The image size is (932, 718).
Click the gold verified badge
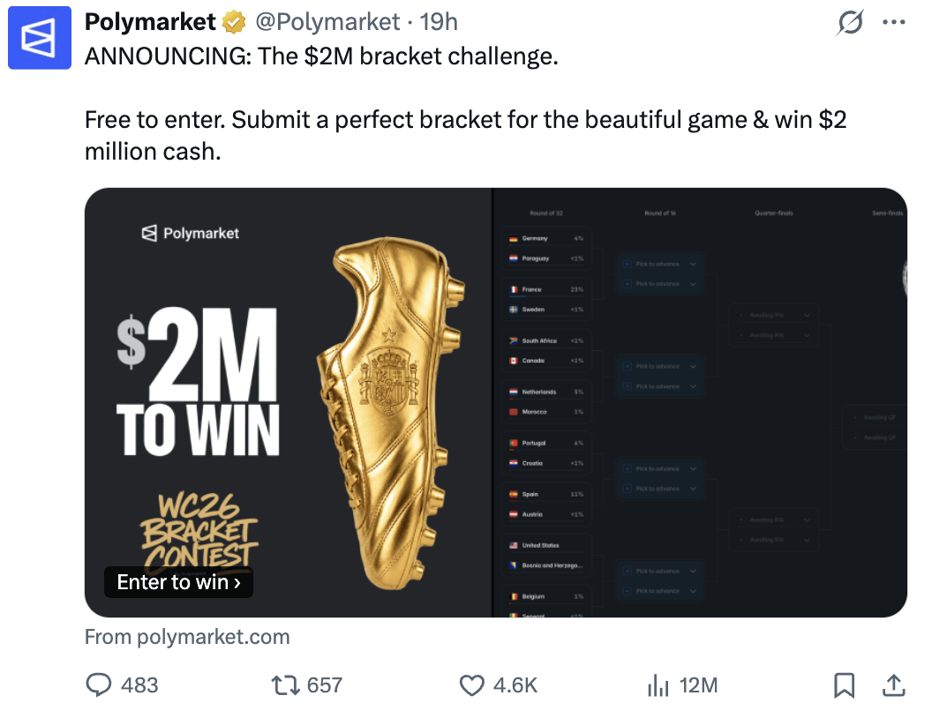(234, 23)
